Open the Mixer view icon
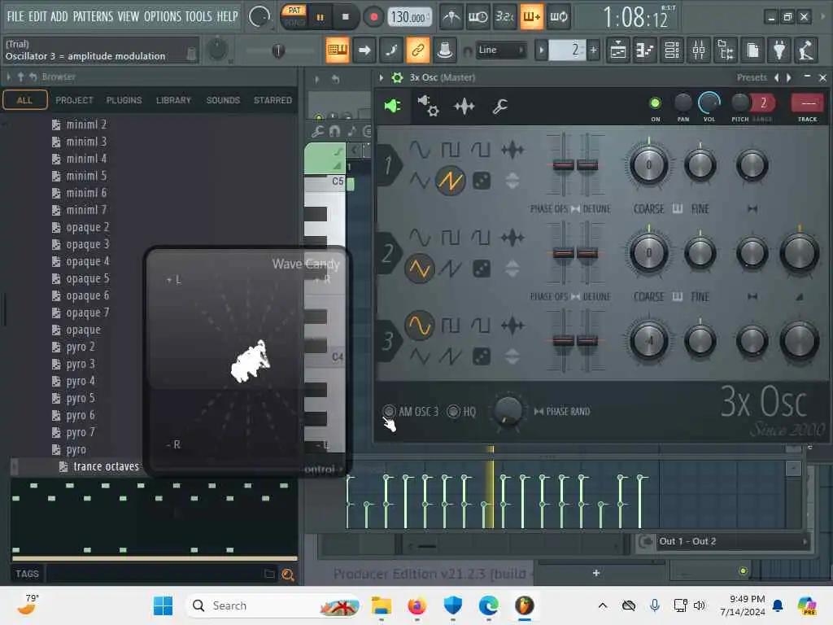Viewport: 833px width, 625px height. coord(699,50)
